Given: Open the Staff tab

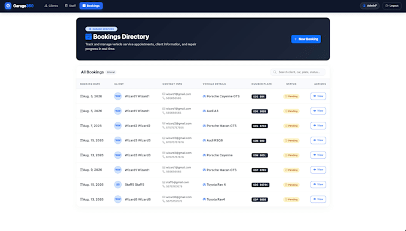Looking at the screenshot, I should [70, 6].
